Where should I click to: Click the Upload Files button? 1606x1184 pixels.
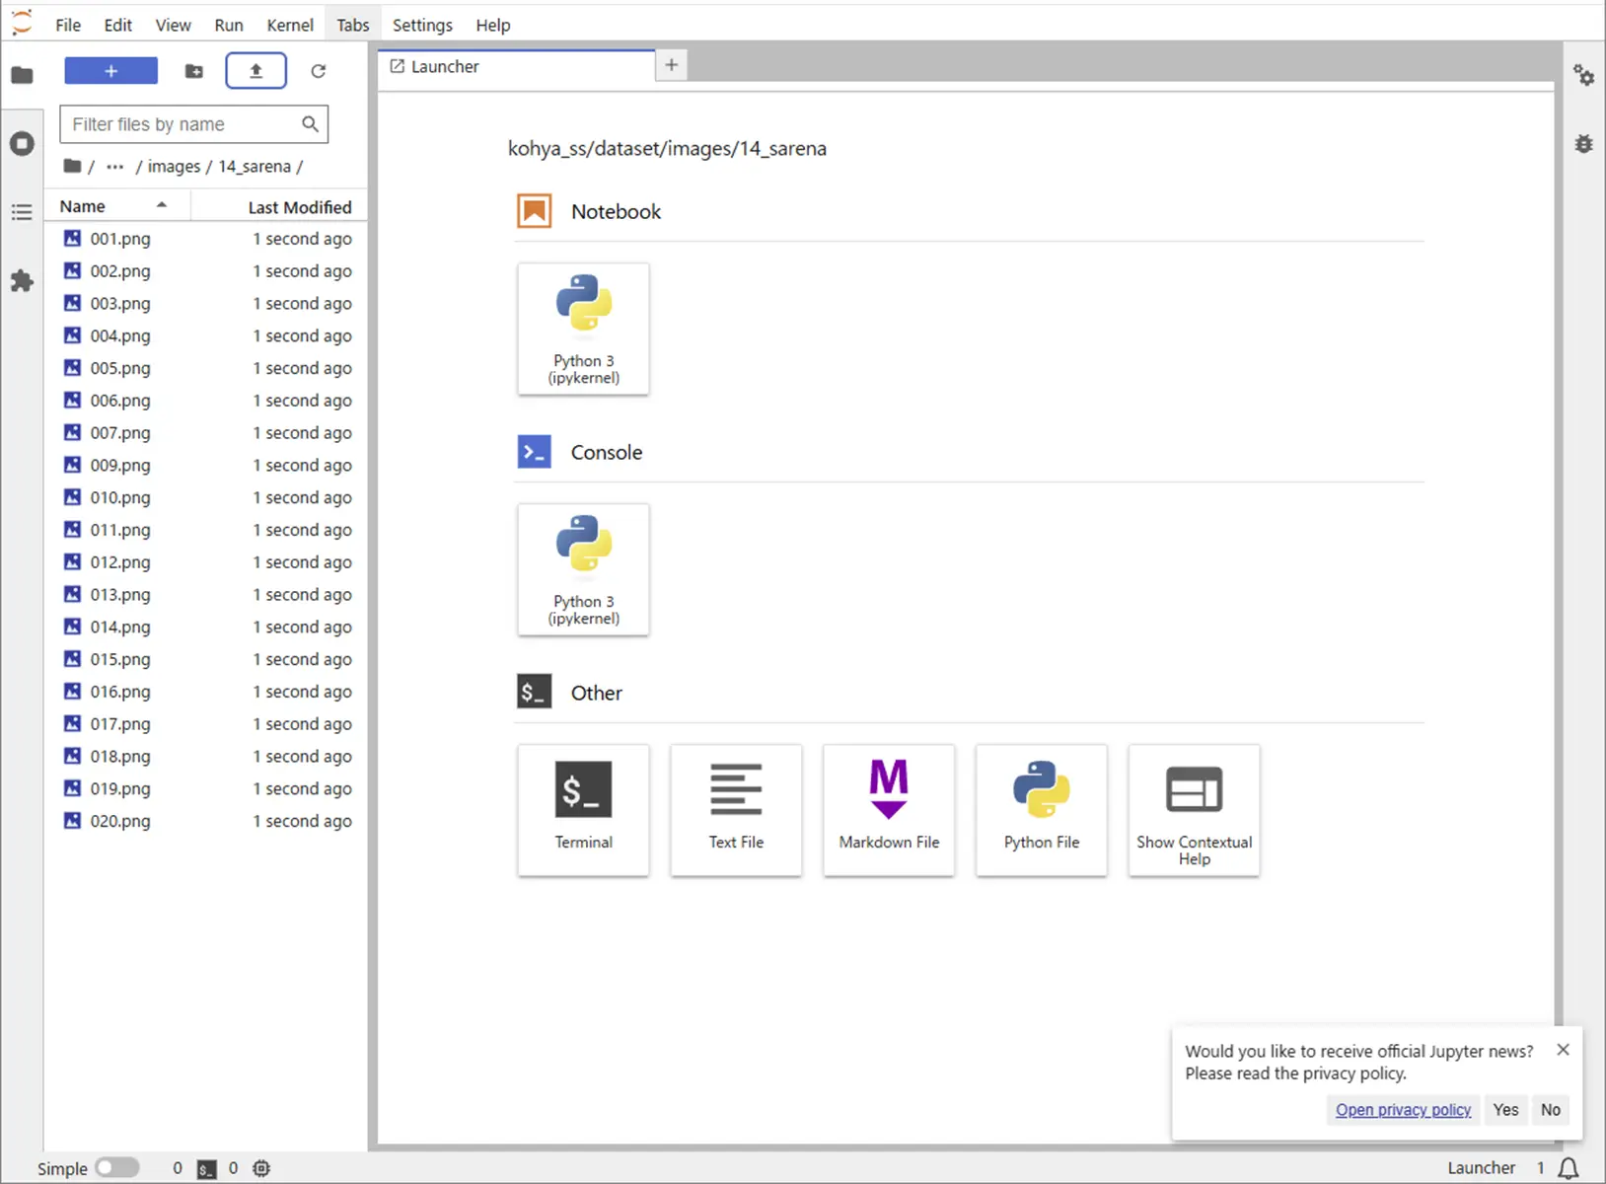[255, 71]
